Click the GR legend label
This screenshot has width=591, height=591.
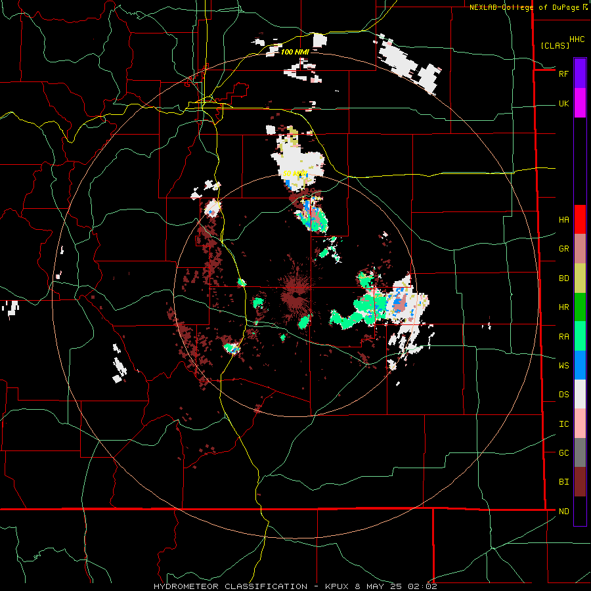[x=563, y=249]
